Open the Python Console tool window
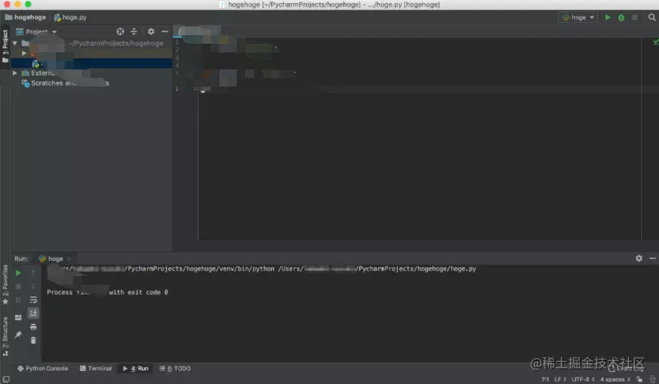 click(42, 368)
